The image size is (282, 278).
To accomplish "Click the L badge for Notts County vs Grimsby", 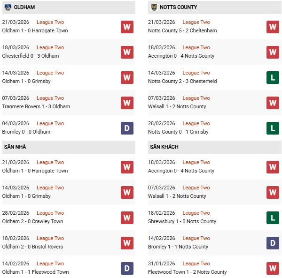I will pyautogui.click(x=273, y=128).
